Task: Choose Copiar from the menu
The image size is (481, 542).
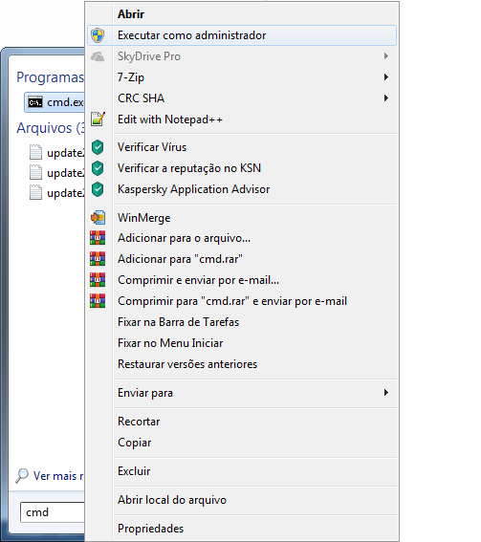Action: (x=242, y=443)
